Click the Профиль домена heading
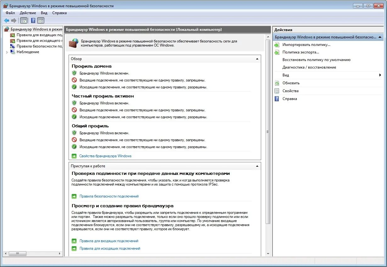The height and width of the screenshot is (267, 387). pyautogui.click(x=92, y=66)
